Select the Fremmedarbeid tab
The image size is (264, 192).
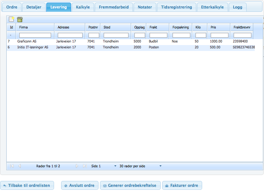114,7
